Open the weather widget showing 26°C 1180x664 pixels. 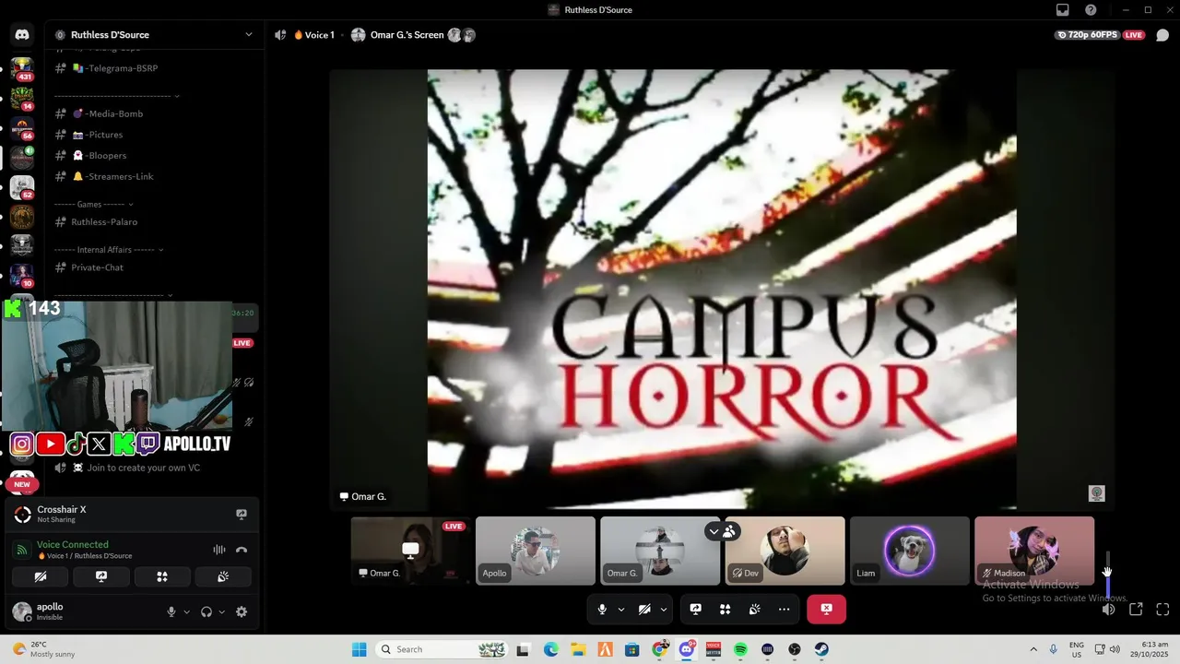point(44,649)
